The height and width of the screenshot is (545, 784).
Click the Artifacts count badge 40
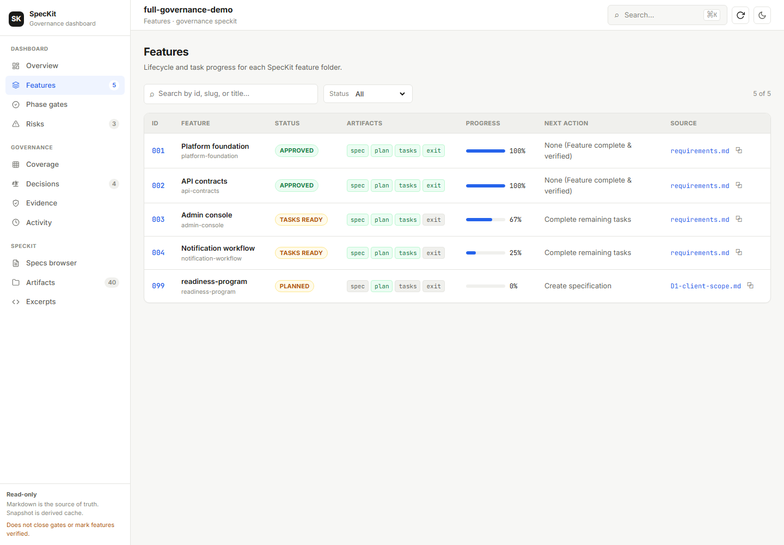tap(112, 282)
